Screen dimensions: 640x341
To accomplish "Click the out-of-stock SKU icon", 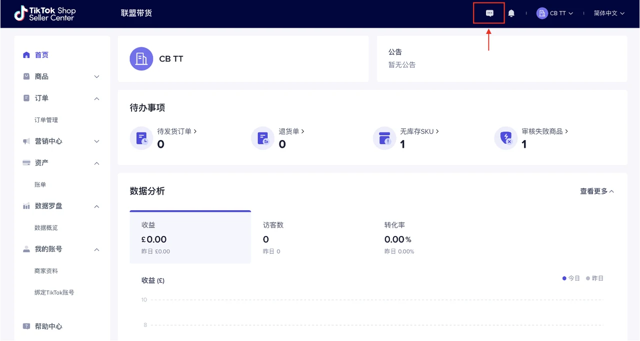I will click(x=384, y=138).
